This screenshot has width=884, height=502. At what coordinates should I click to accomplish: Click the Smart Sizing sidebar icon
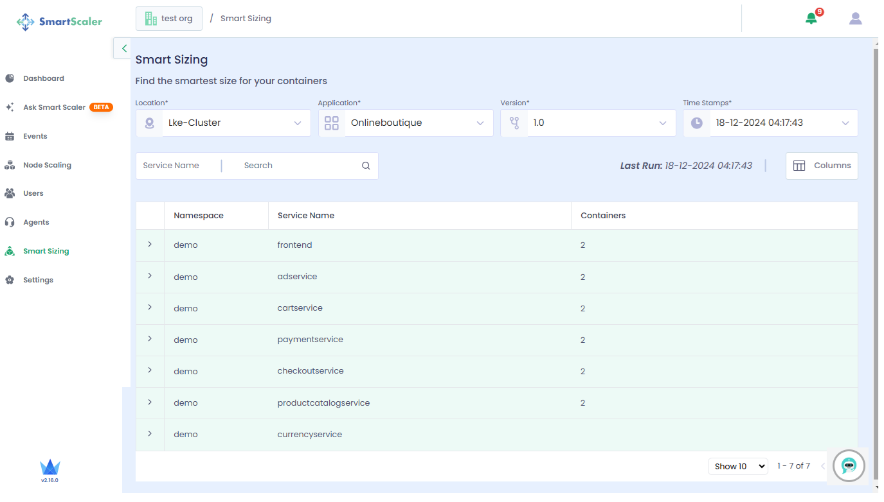(10, 251)
